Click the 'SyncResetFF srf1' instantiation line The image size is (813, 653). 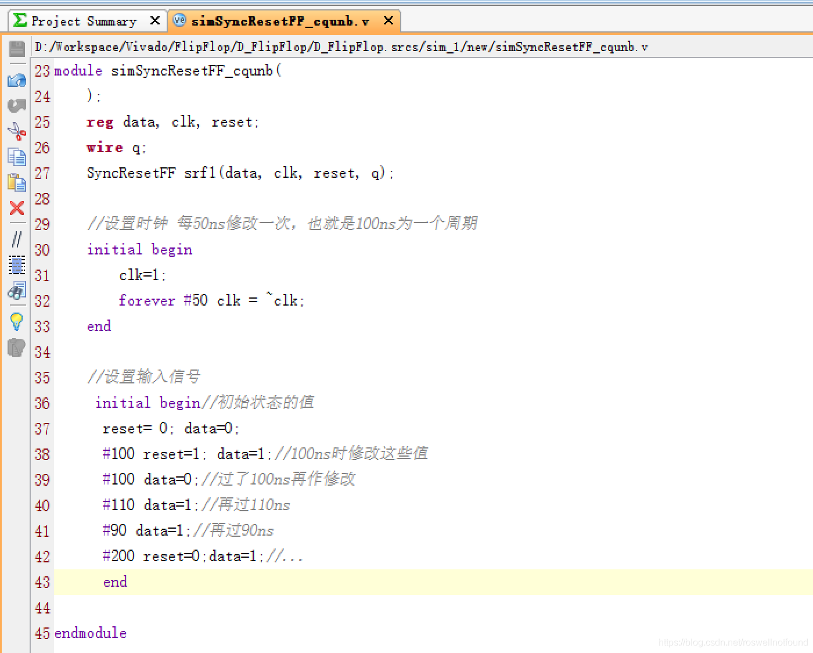coord(240,173)
